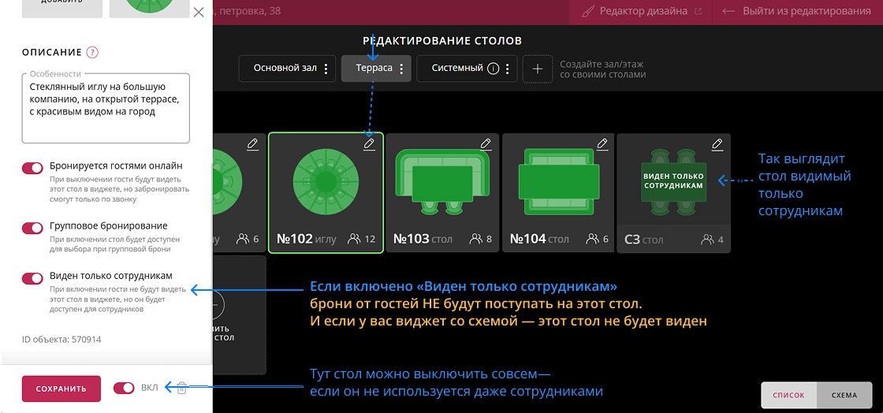
Task: Close the table settings side panel
Action: click(x=198, y=12)
